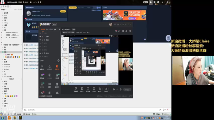Start recording with the camcorder icon

pos(114,90)
